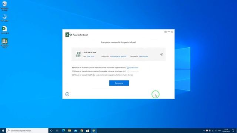Click the round red-dot icon in system tray
The image size is (237, 133).
(207, 130)
